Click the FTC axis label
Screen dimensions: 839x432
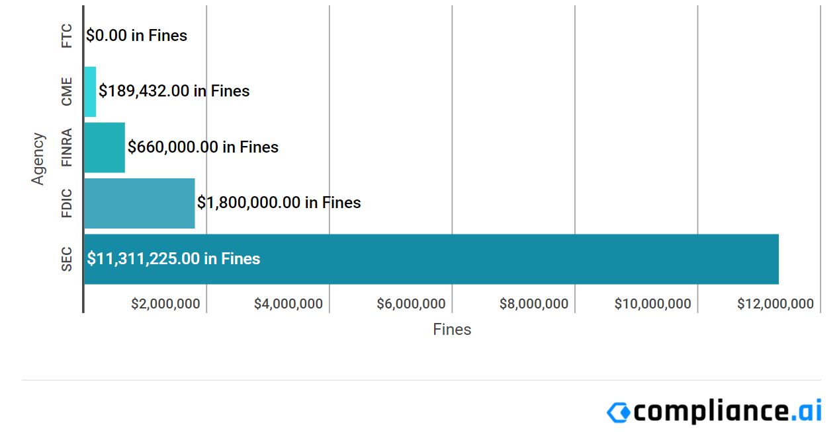pos(67,36)
